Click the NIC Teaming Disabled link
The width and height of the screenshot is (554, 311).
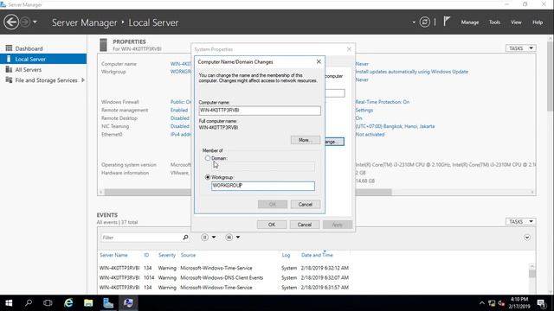[180, 126]
